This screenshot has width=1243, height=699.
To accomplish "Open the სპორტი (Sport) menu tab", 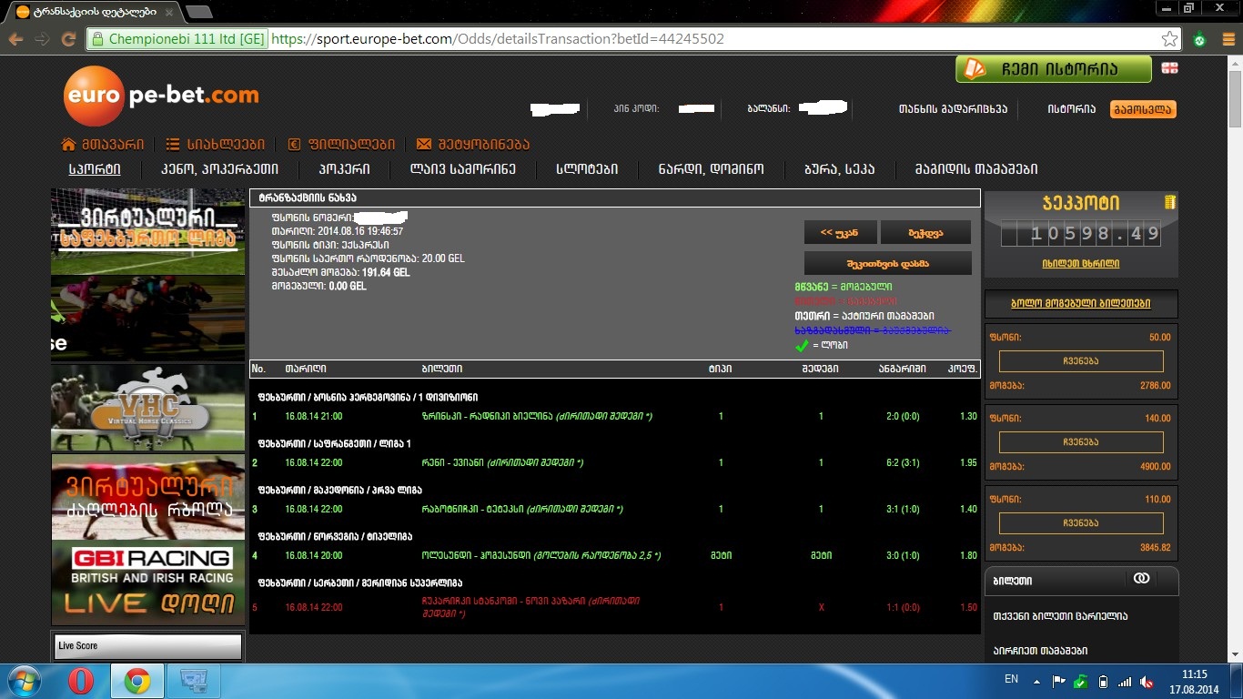I will (95, 168).
